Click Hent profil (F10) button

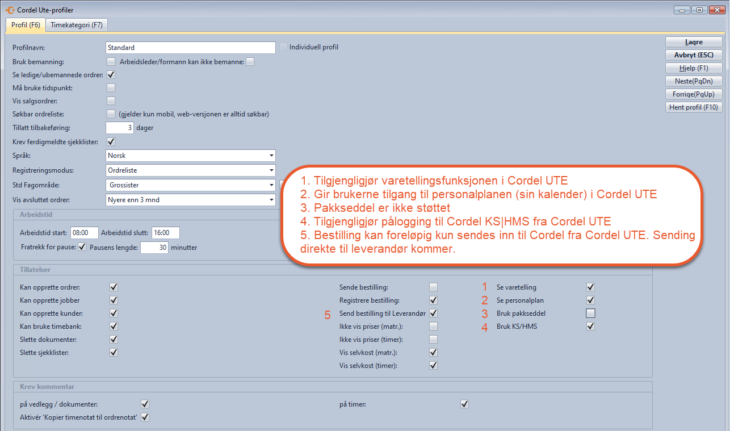click(x=694, y=107)
